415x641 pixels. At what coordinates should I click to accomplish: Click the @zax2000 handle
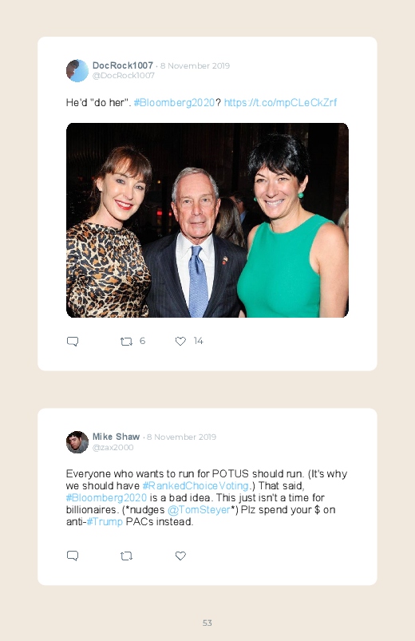[113, 447]
